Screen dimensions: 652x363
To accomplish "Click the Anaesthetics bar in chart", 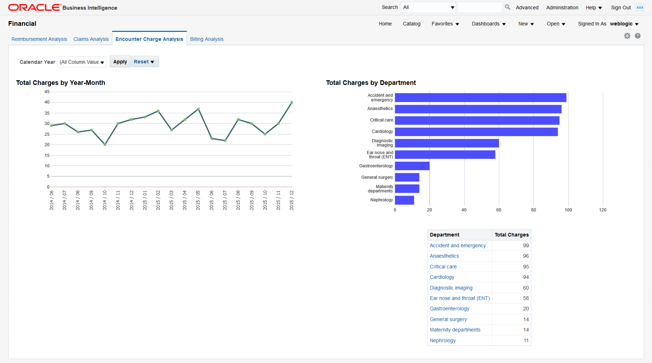I will coord(478,109).
